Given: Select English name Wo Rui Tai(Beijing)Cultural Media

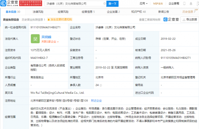Looking at the screenshot, I should pos(57,93).
